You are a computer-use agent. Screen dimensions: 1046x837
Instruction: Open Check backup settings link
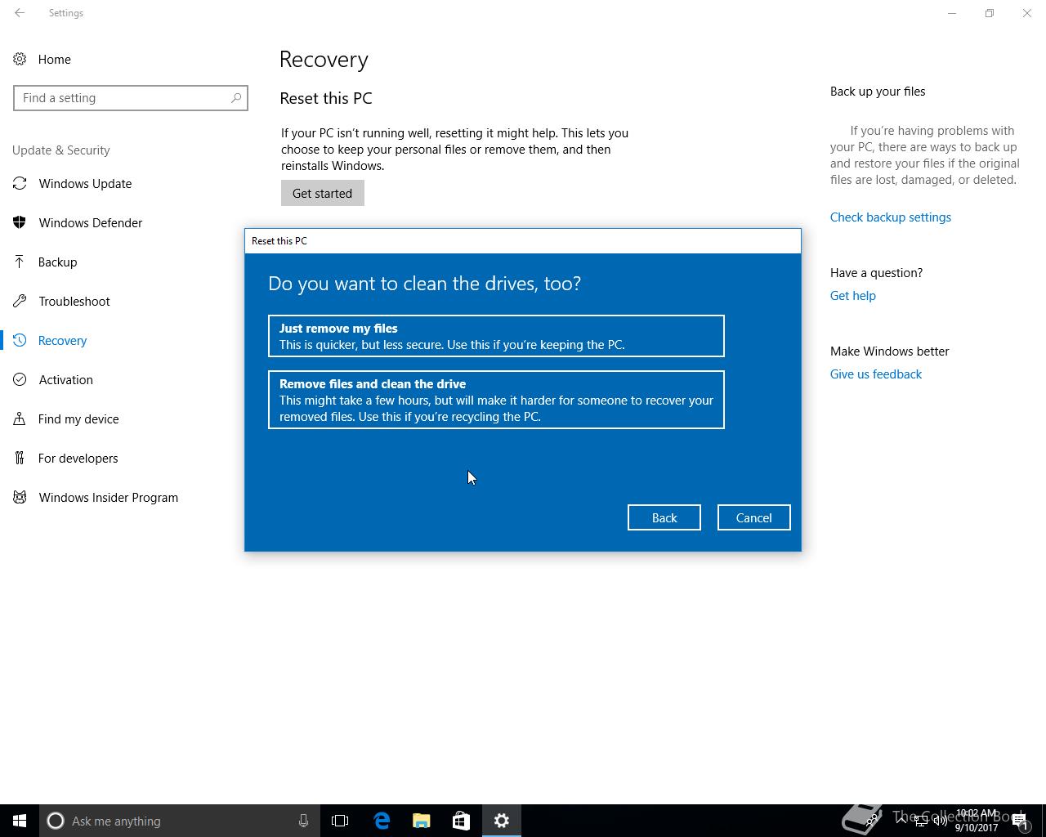[891, 217]
